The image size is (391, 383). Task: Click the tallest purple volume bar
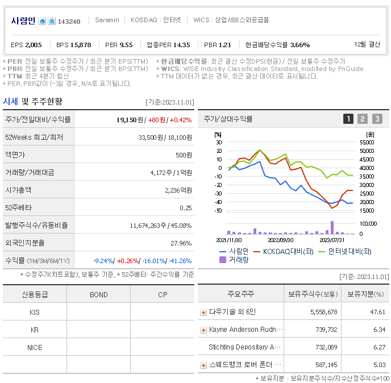click(332, 227)
